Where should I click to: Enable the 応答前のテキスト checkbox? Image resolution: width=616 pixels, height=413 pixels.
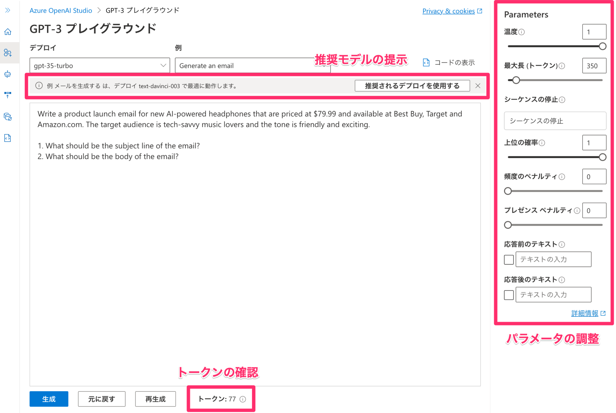(x=509, y=259)
